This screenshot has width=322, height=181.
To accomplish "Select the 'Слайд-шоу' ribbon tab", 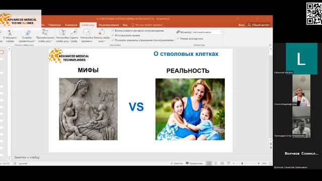I will pos(88,25).
